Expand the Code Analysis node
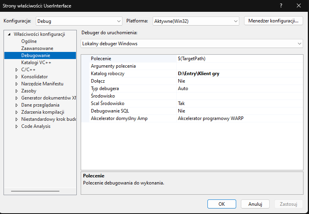The height and width of the screenshot is (214, 309). (17, 126)
